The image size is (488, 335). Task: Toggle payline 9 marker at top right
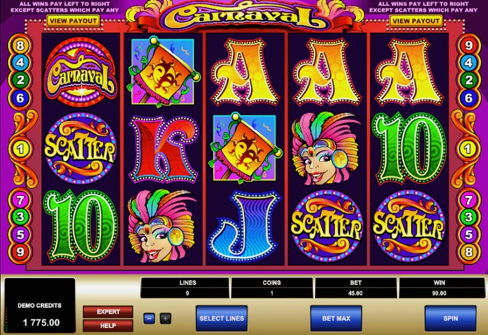pos(469,46)
